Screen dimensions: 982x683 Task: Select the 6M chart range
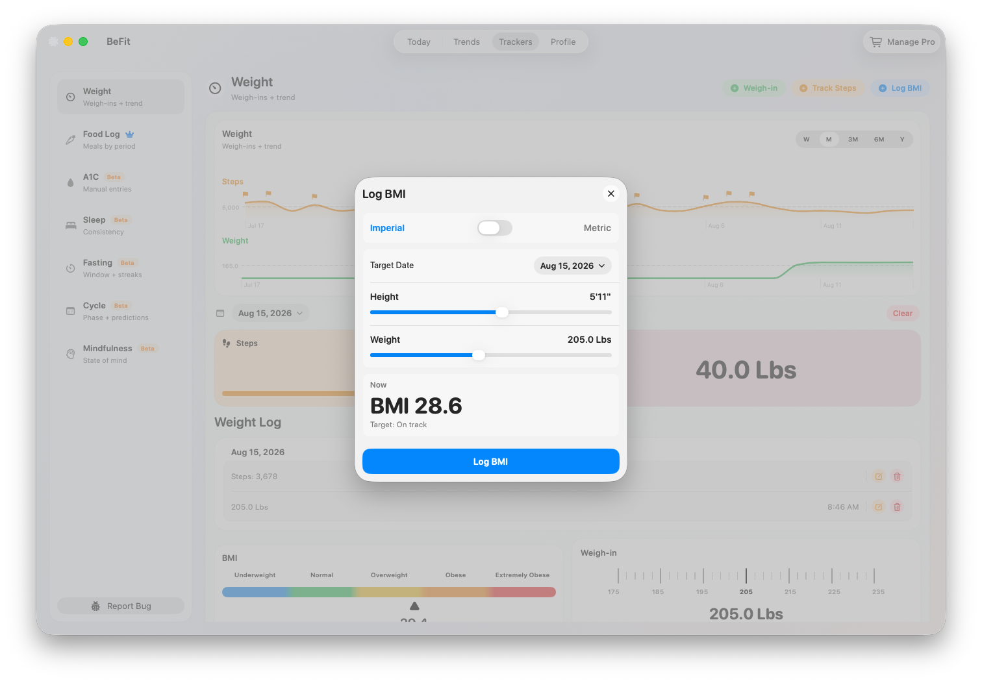point(879,140)
